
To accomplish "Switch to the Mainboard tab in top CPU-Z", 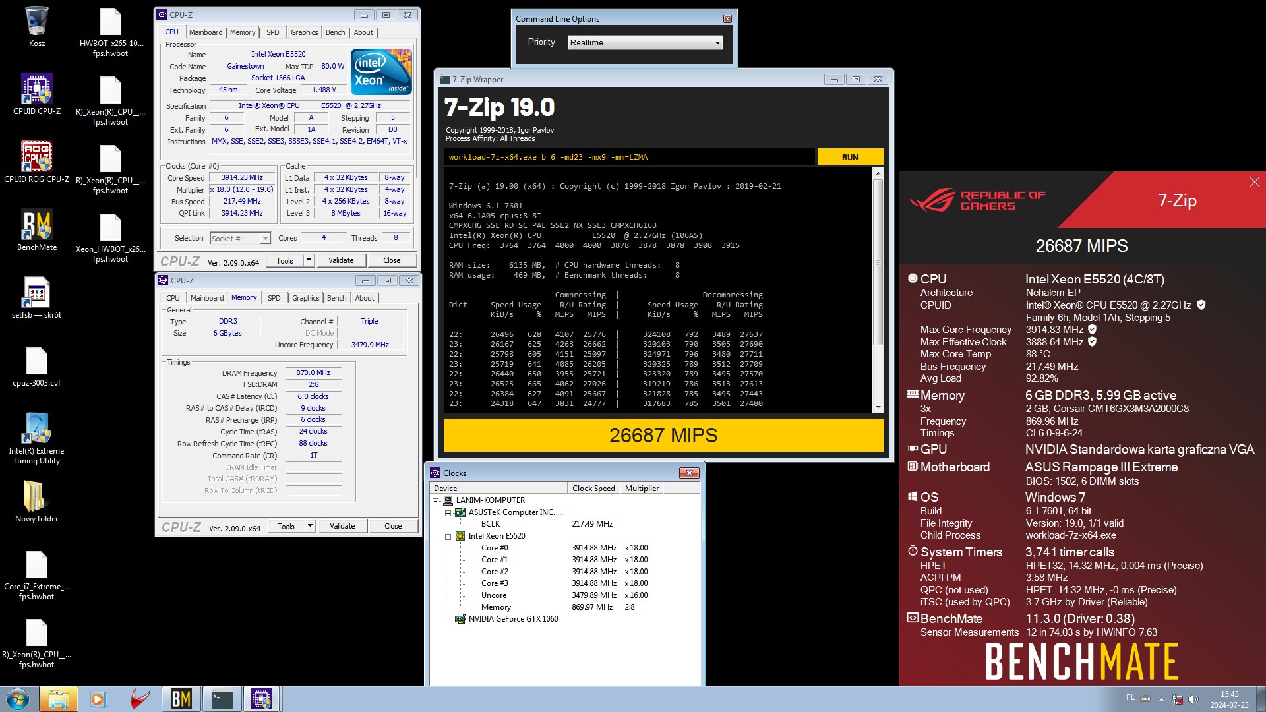I will pyautogui.click(x=206, y=32).
